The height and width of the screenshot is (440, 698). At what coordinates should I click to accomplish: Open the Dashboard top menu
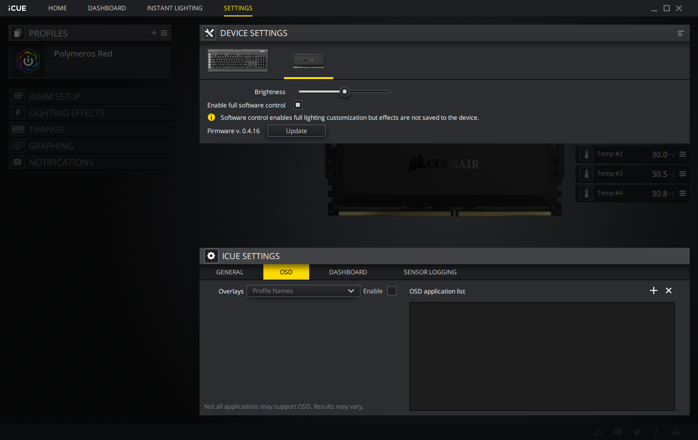107,8
